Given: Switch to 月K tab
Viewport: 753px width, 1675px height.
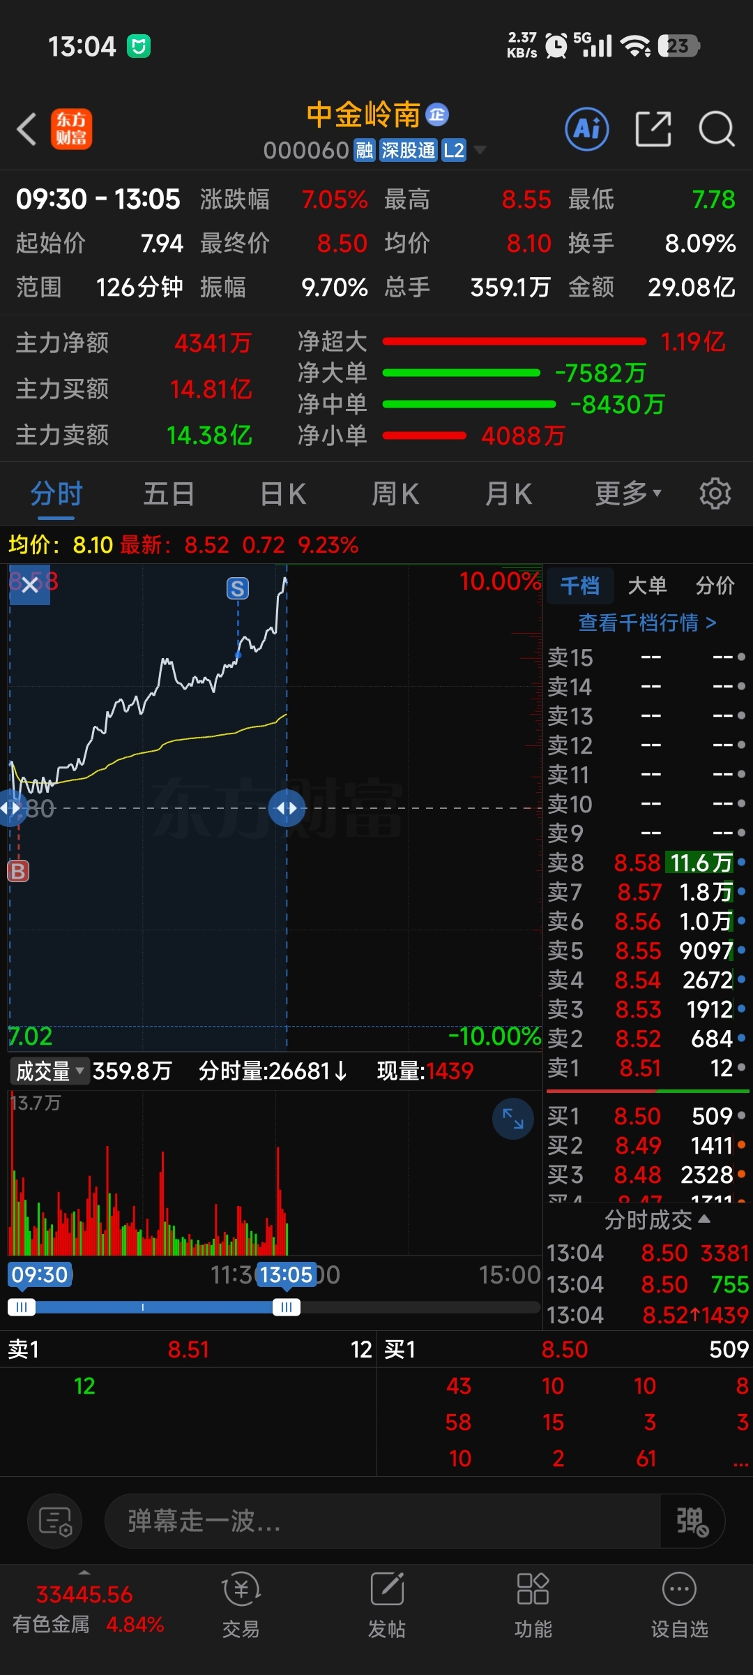Looking at the screenshot, I should pyautogui.click(x=508, y=494).
